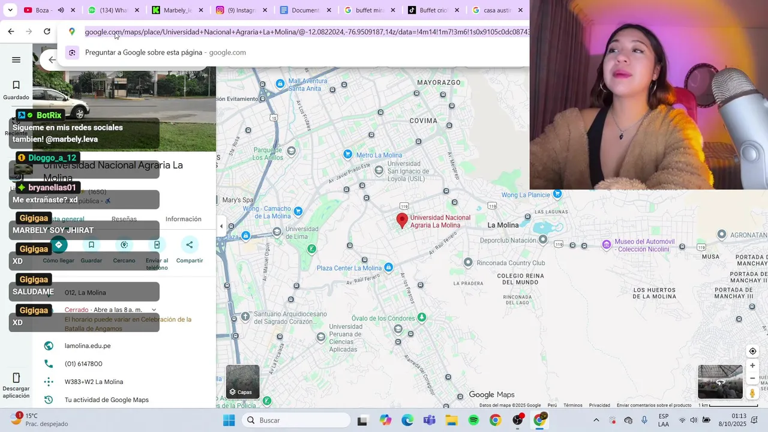Search nearby with Cercano icon
The image size is (768, 432).
pos(124,245)
